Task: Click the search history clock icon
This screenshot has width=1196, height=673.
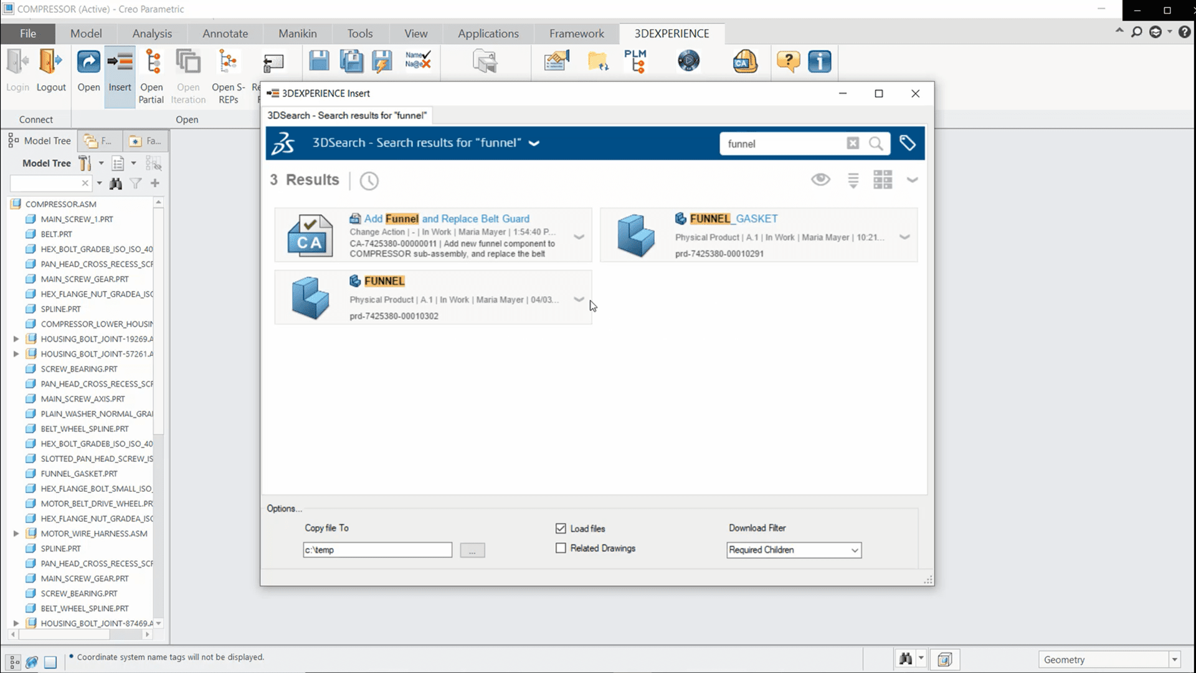Action: 369,181
